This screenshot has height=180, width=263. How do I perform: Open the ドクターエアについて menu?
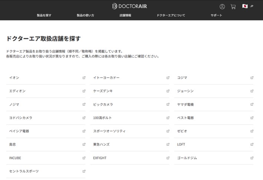tap(171, 15)
